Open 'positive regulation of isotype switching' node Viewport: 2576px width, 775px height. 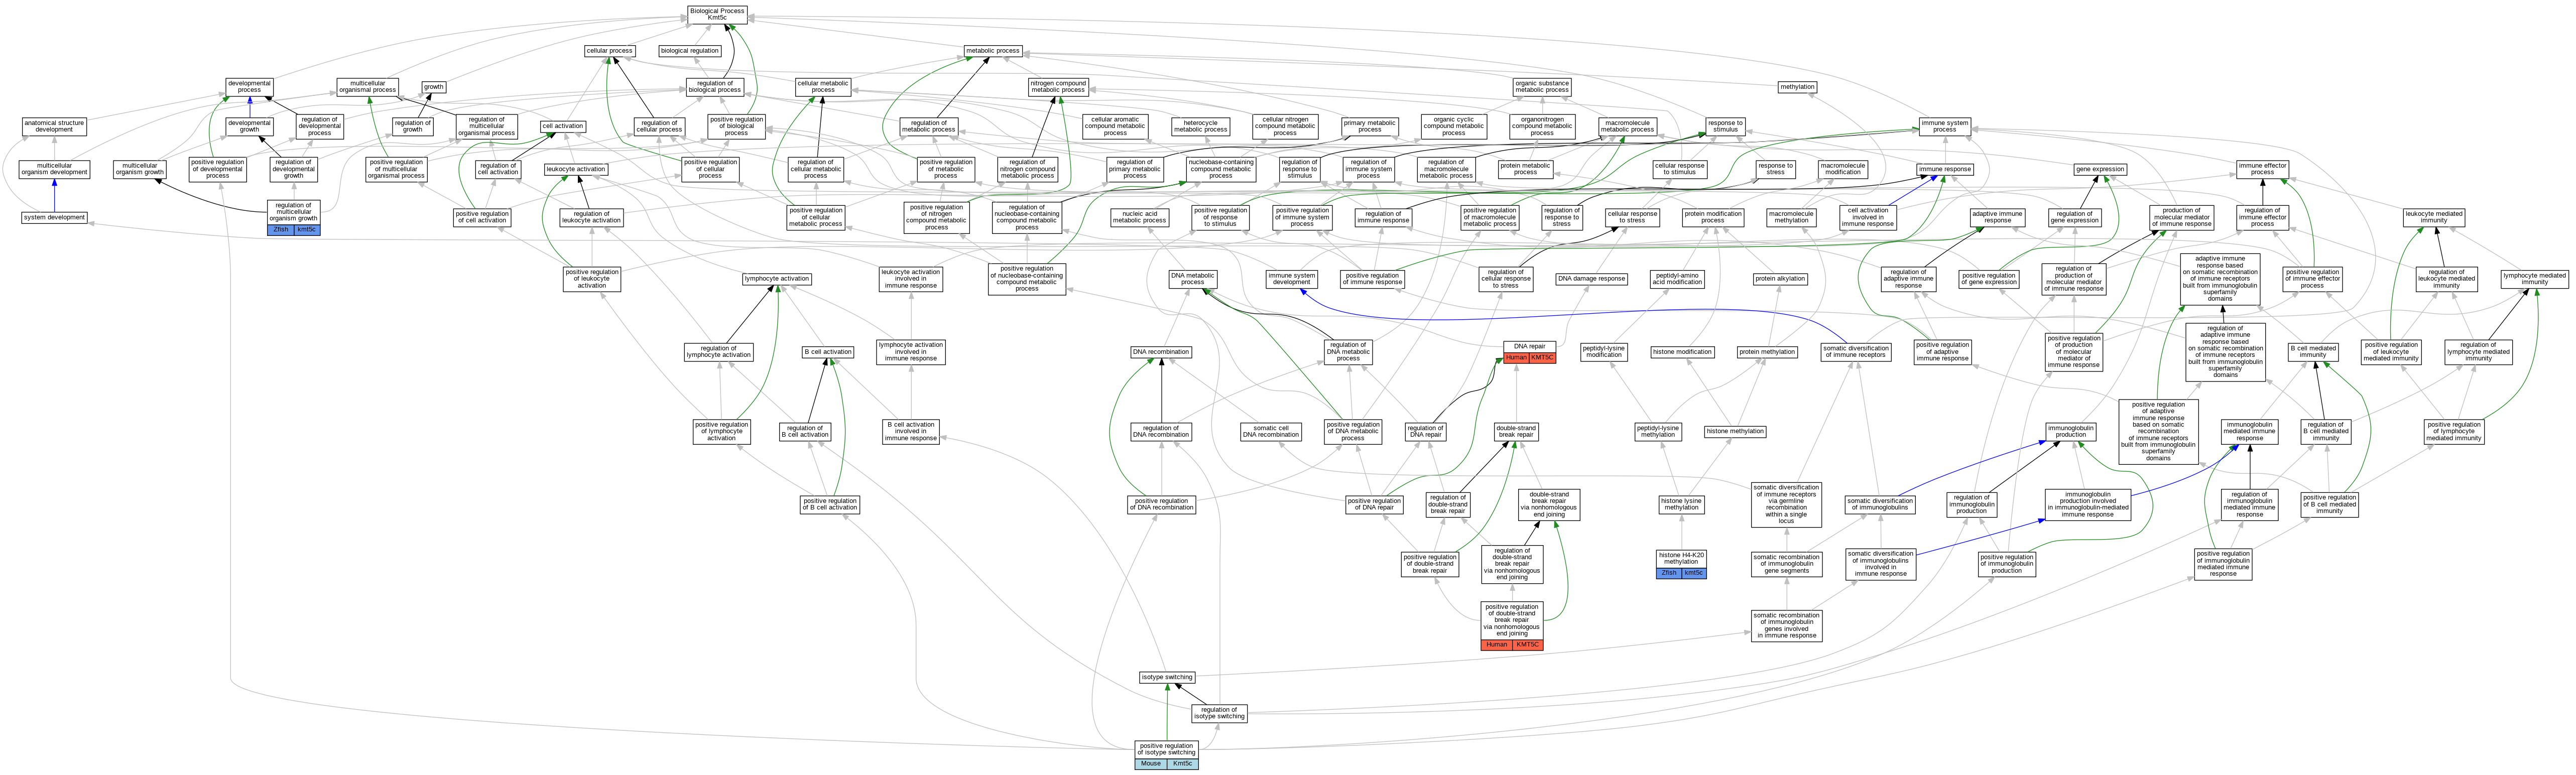click(x=1166, y=749)
